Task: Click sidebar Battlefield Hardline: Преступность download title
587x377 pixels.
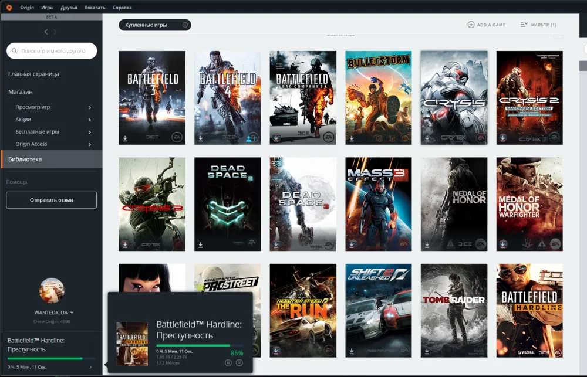Action: [36, 345]
